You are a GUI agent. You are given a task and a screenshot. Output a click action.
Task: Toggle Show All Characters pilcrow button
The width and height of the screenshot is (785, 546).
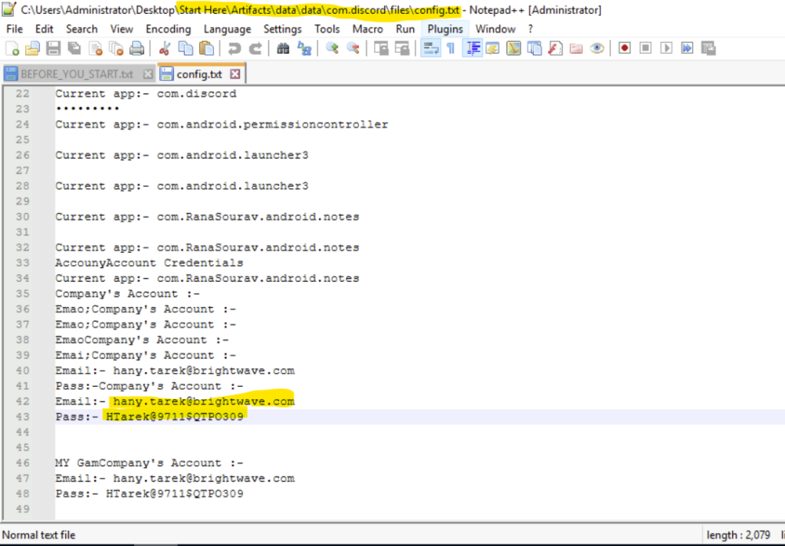coord(451,48)
